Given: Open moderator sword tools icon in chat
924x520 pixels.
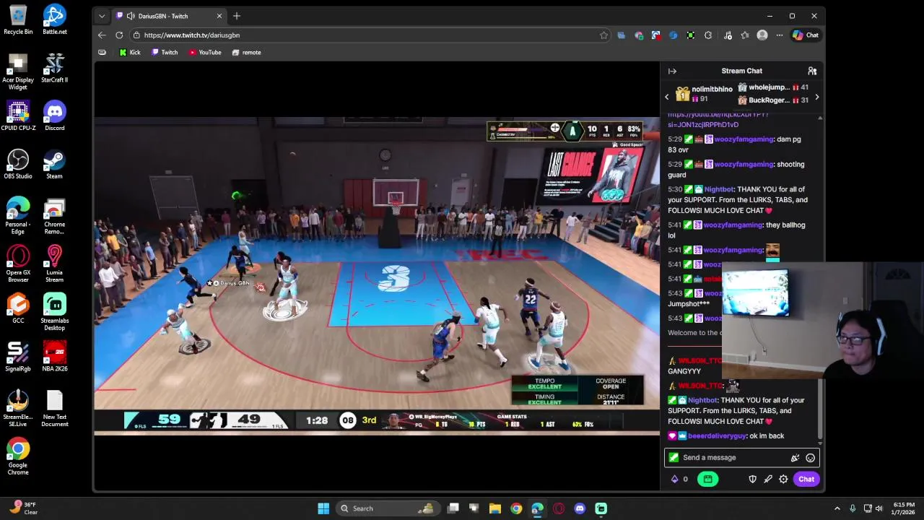Looking at the screenshot, I should (x=768, y=479).
